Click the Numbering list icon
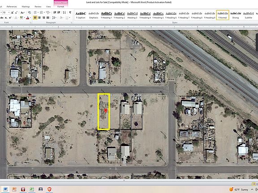Screen dimensions: 258x193 pos(41,13)
